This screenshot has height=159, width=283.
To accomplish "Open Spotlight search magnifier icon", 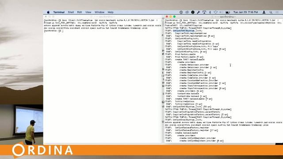I will (x=271, y=12).
